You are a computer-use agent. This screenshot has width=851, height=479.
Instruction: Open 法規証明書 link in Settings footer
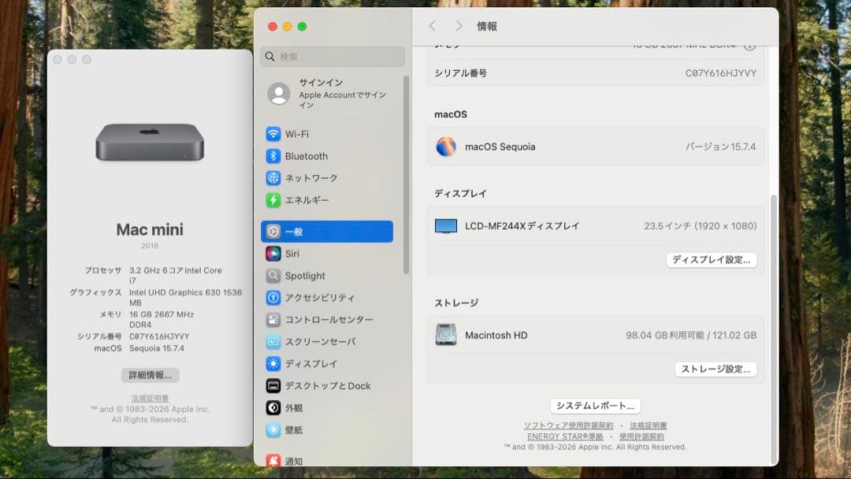pos(648,425)
